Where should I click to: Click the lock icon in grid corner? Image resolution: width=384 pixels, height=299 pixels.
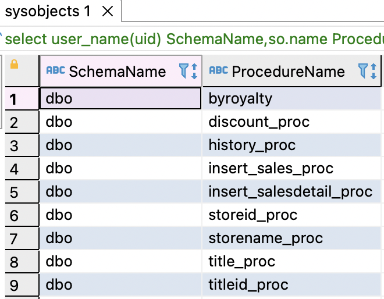click(15, 65)
